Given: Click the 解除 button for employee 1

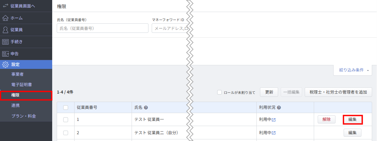Looking at the screenshot, I should pos(326,119).
